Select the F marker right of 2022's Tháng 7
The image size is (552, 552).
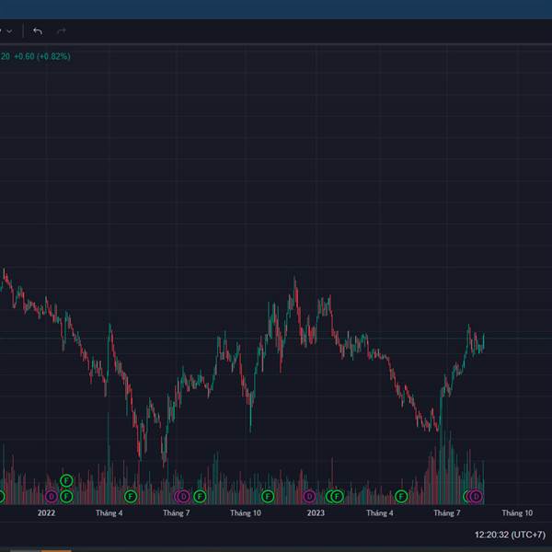[x=200, y=497]
